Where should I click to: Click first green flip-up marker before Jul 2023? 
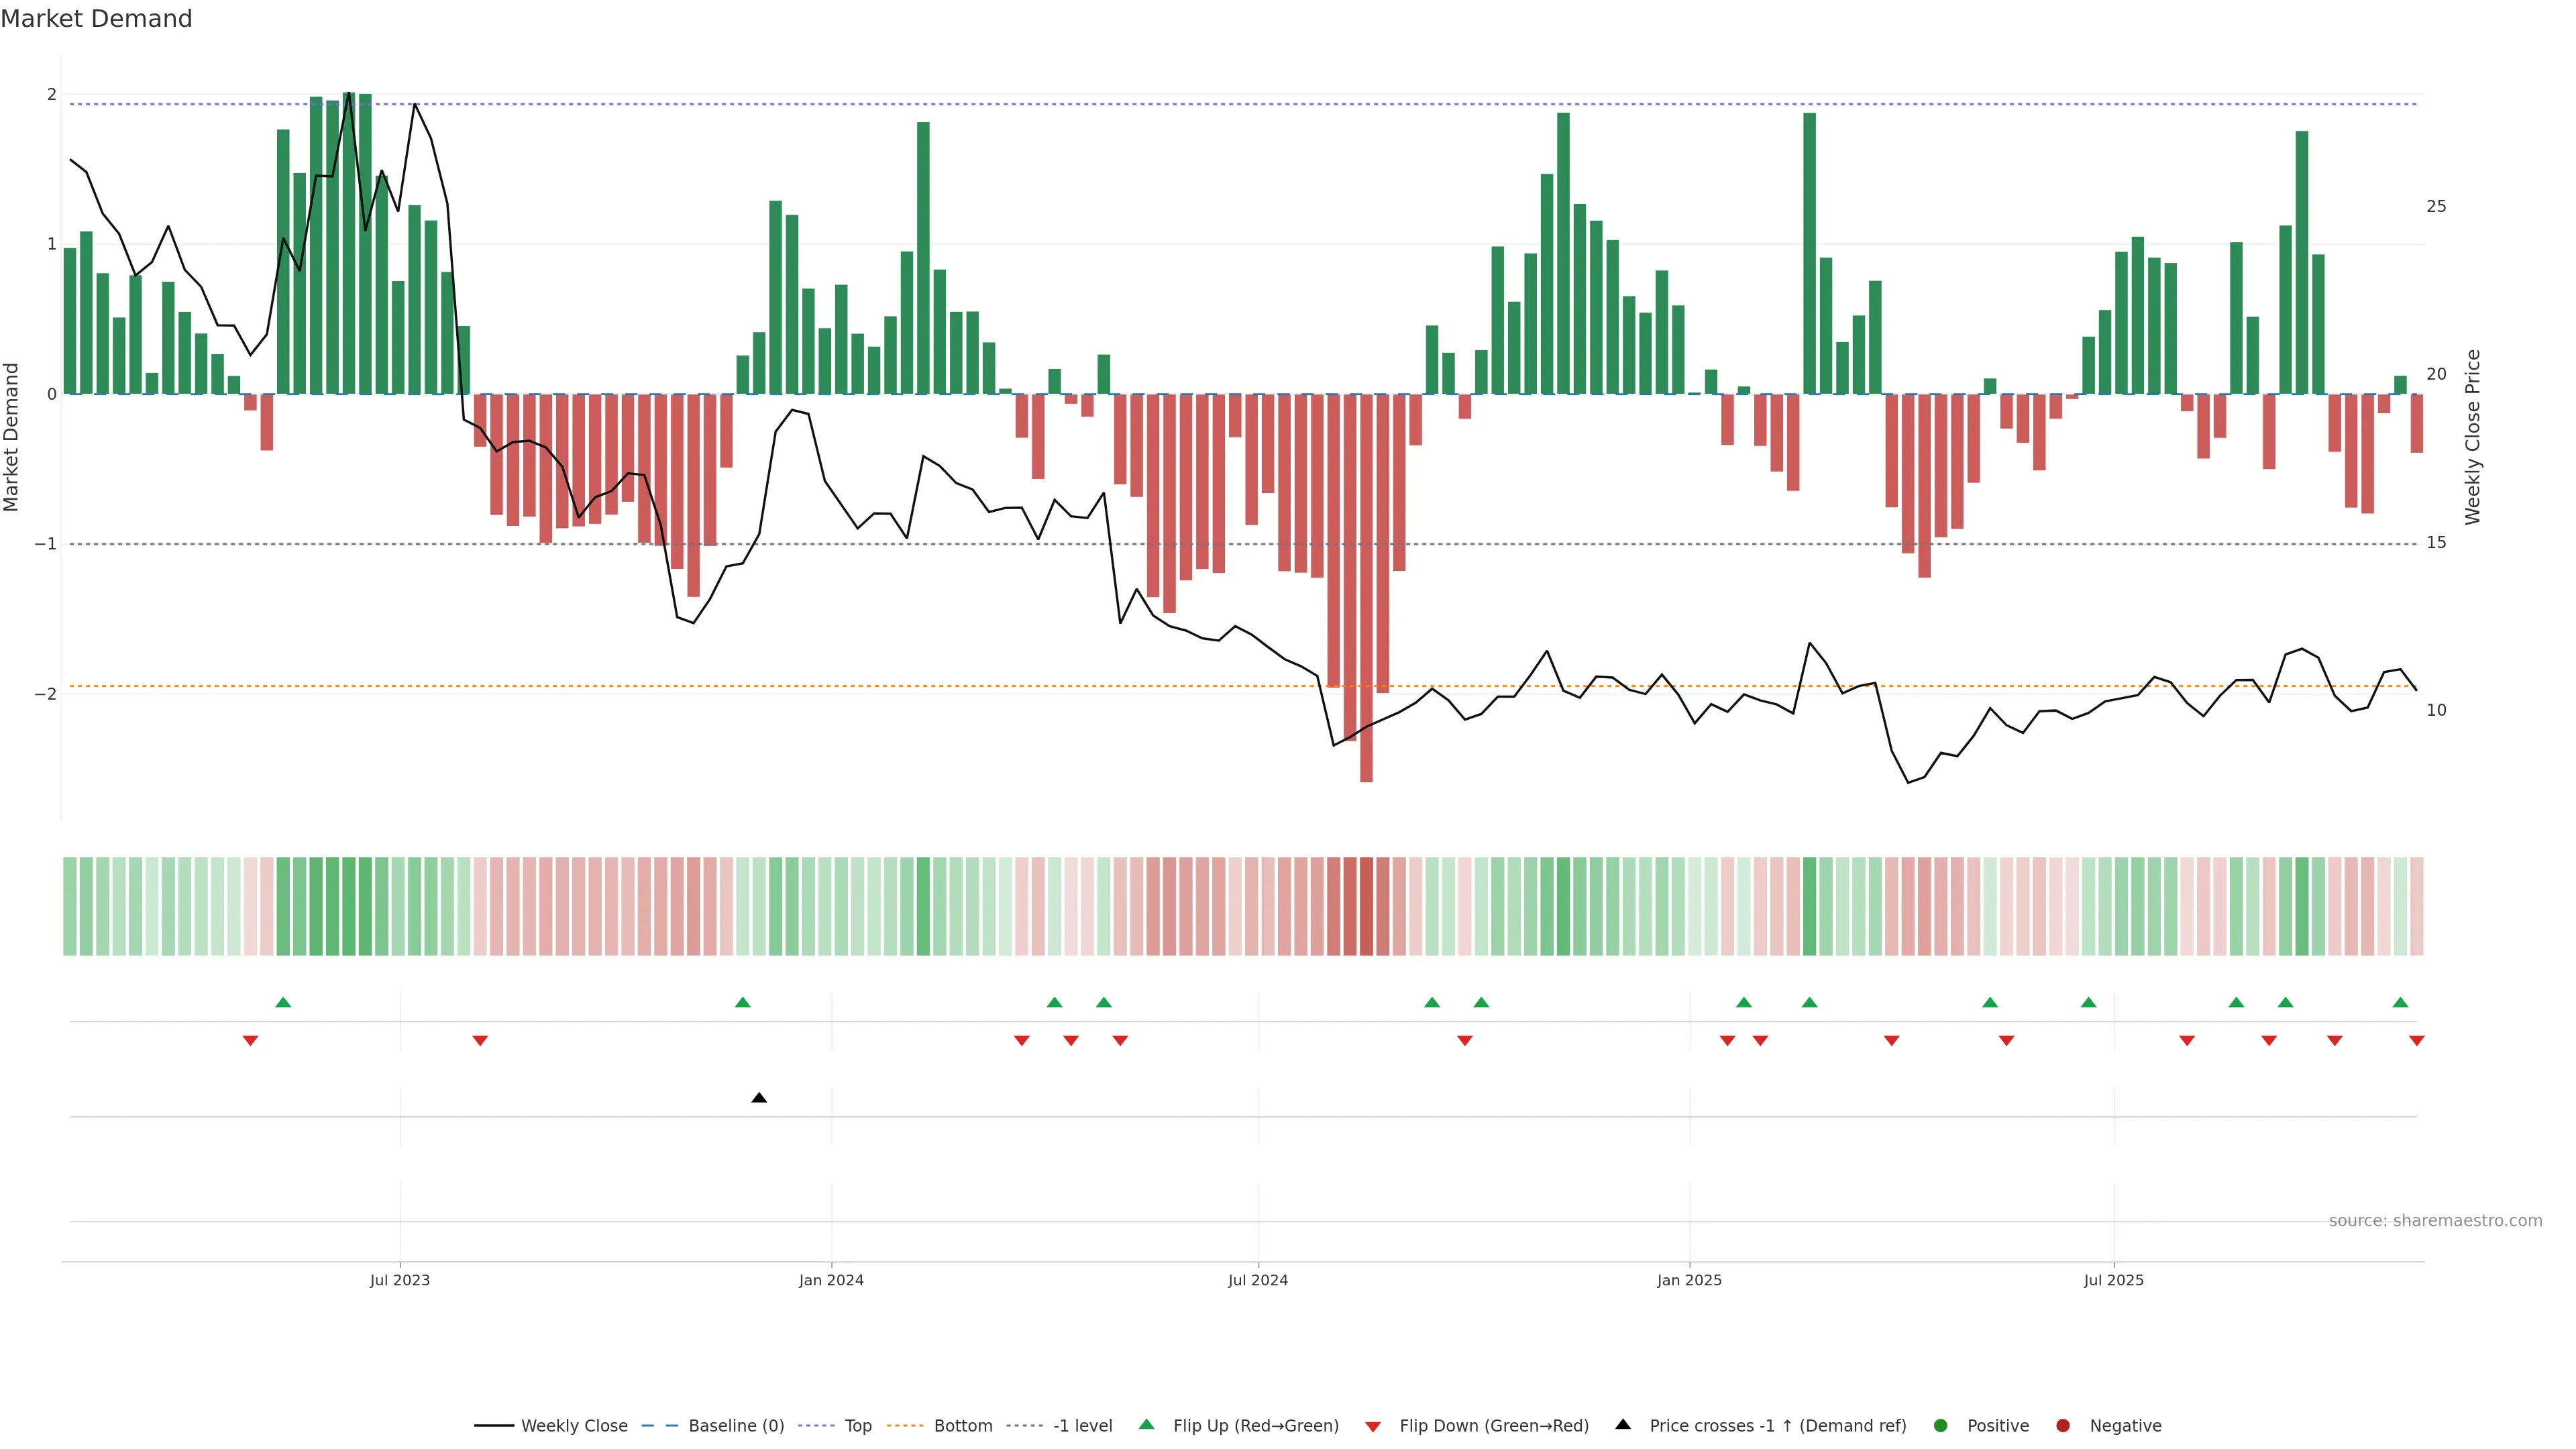pos(283,1002)
